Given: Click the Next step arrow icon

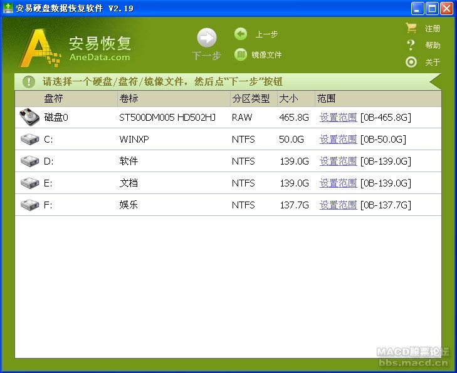Looking at the screenshot, I should 206,38.
